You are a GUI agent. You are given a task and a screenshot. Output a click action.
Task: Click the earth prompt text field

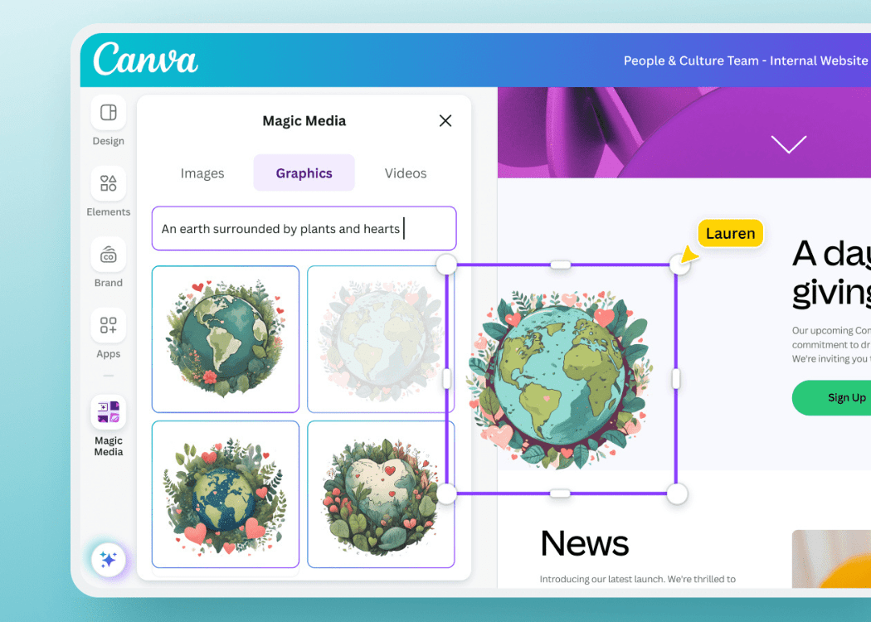click(x=304, y=228)
